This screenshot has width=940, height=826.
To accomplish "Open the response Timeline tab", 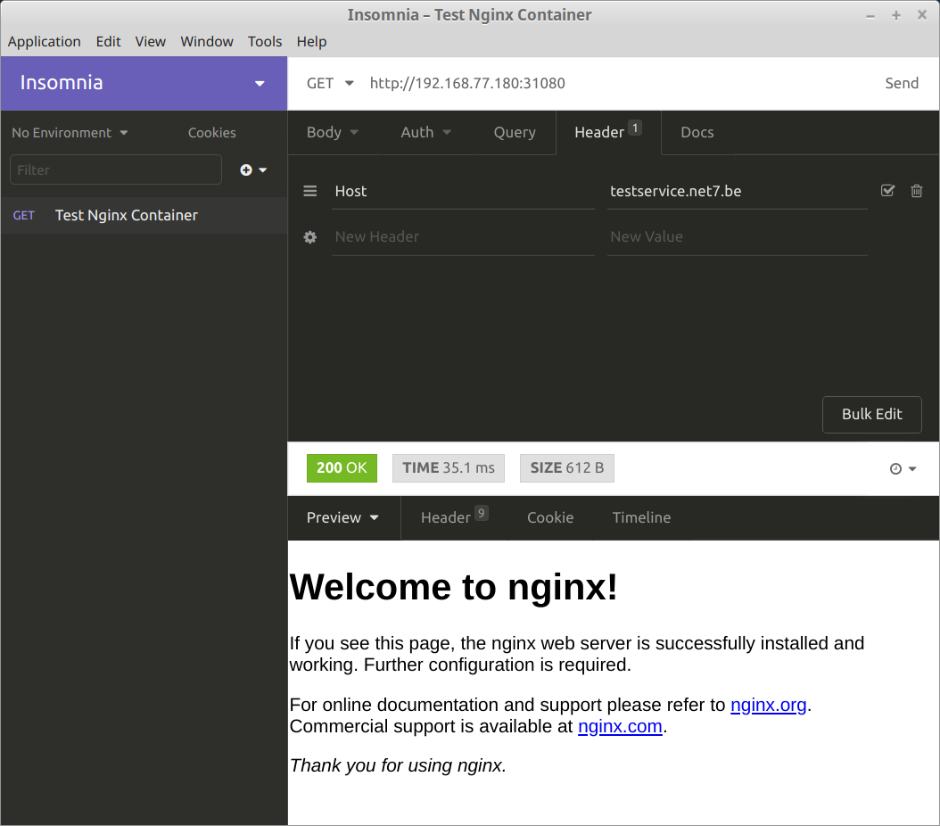I will 641,518.
